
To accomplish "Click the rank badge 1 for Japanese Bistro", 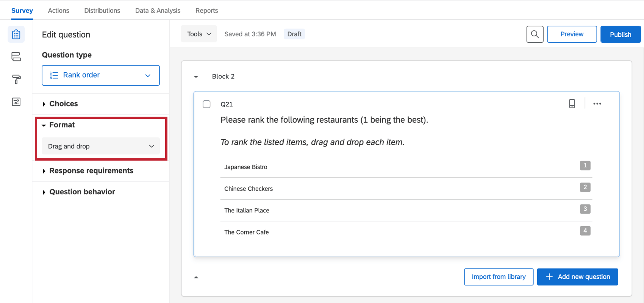I will (x=585, y=166).
